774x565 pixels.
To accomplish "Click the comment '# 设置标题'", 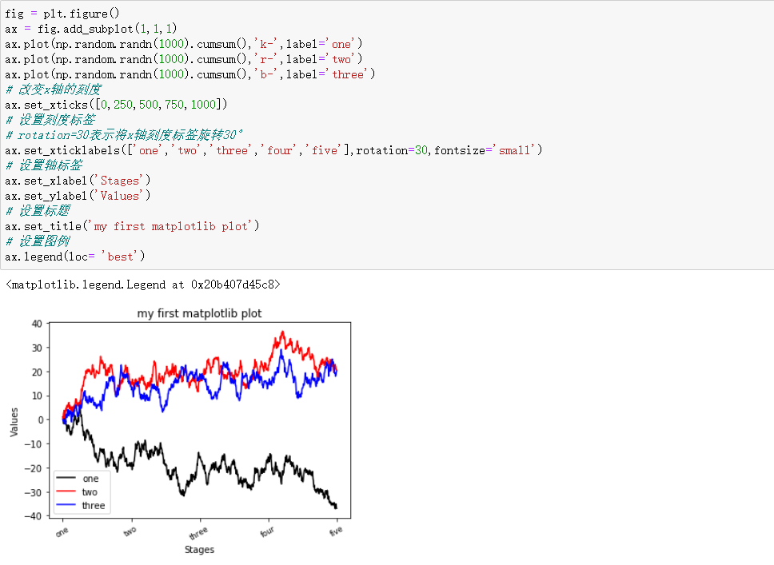I will click(x=38, y=211).
